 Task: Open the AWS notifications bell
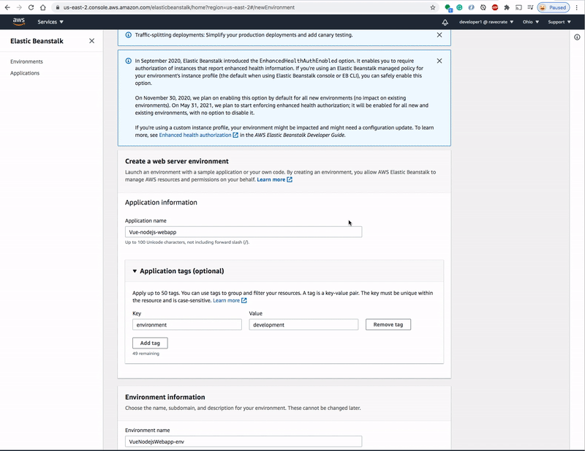445,22
